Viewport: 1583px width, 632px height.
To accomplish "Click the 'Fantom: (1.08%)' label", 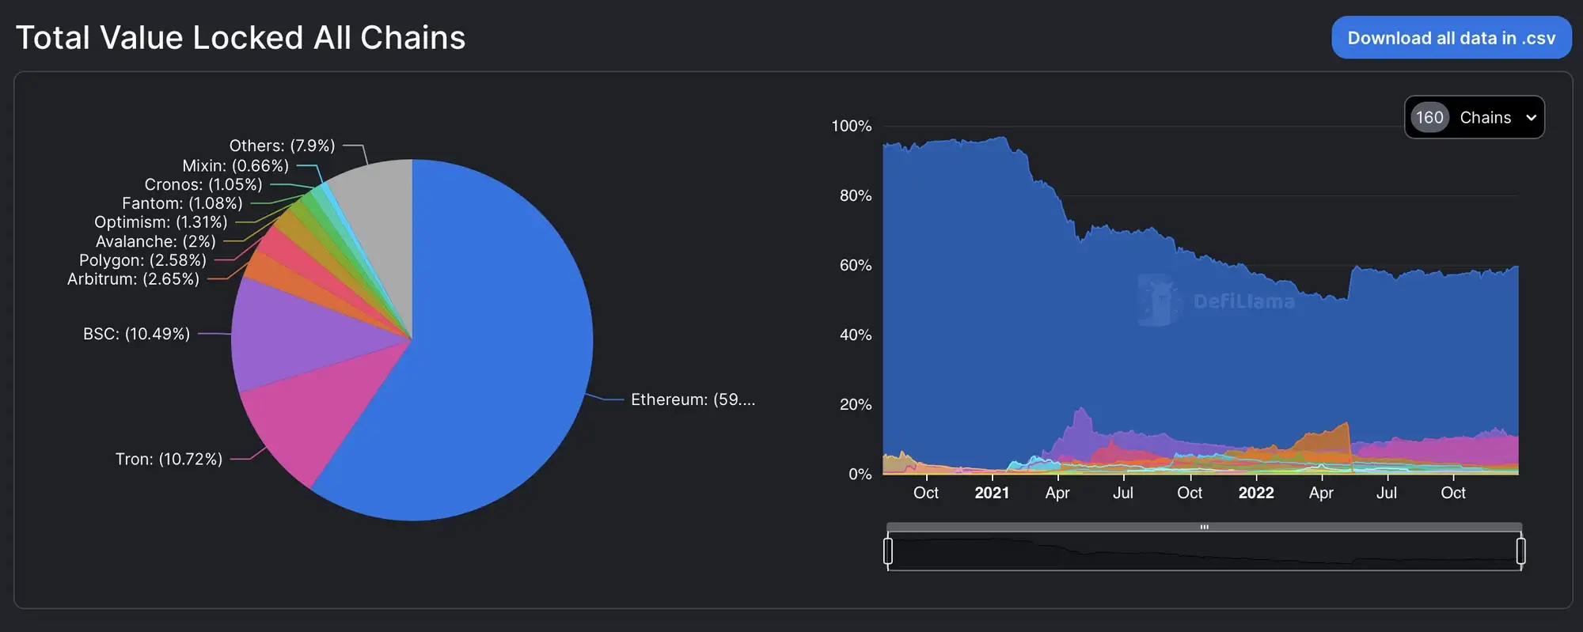I will tap(182, 203).
